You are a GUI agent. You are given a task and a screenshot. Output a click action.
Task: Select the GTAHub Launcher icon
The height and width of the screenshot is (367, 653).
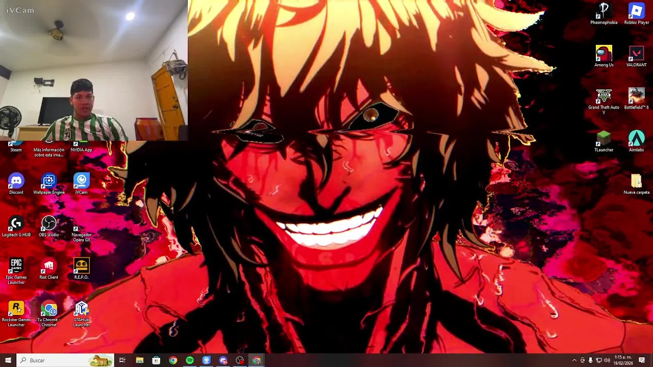(81, 313)
